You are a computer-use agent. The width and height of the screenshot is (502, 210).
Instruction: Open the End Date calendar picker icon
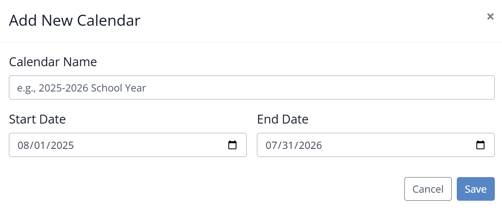tap(480, 145)
